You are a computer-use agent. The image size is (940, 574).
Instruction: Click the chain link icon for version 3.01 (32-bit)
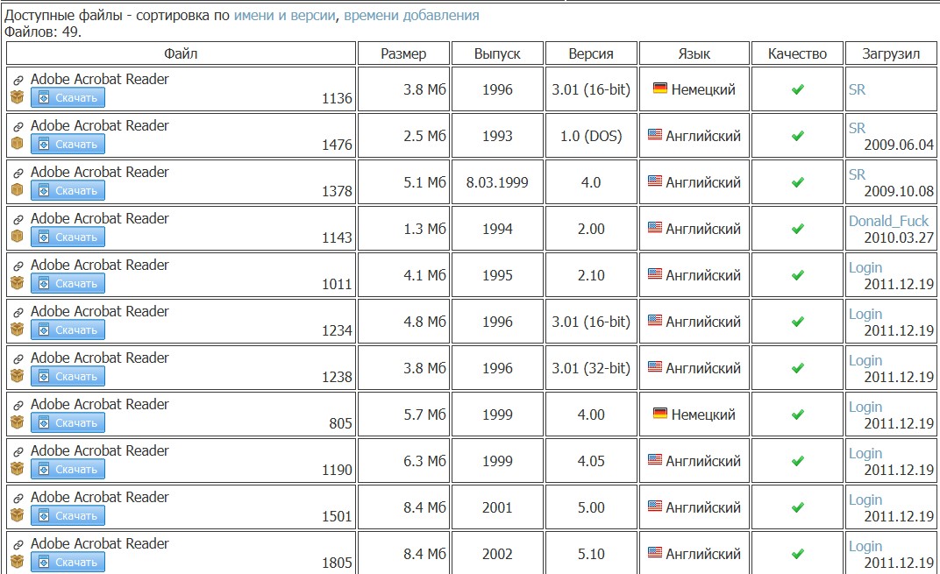tap(18, 359)
